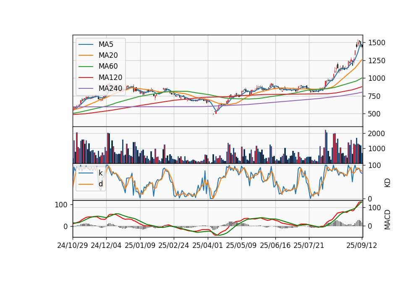Click the MA60 legend label
The image size is (403, 289).
pos(108,67)
